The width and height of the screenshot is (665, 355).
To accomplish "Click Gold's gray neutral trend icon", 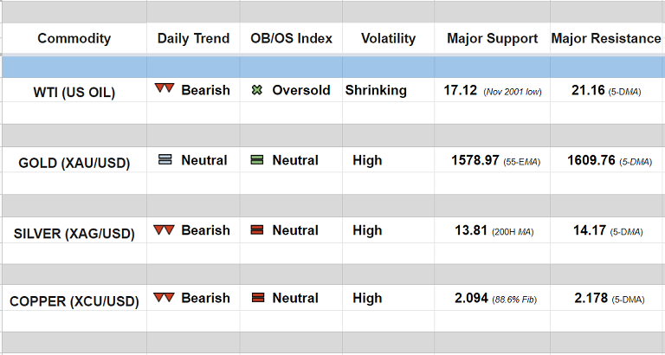I will pyautogui.click(x=165, y=160).
